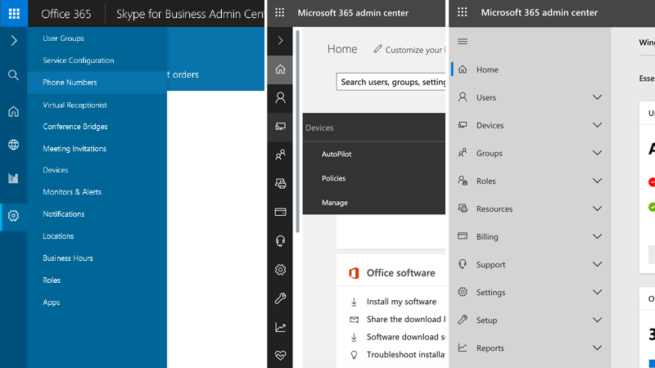Open app launcher in right admin center
The width and height of the screenshot is (655, 368).
coord(462,12)
